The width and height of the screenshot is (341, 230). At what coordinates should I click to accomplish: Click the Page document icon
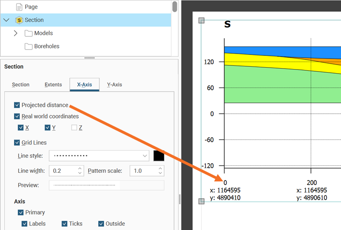coord(19,7)
